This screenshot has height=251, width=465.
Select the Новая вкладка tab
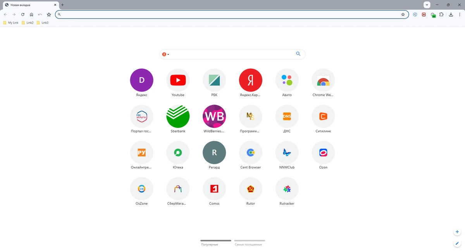(x=31, y=5)
